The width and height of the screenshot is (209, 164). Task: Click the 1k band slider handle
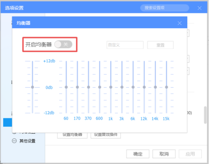(x=111, y=87)
